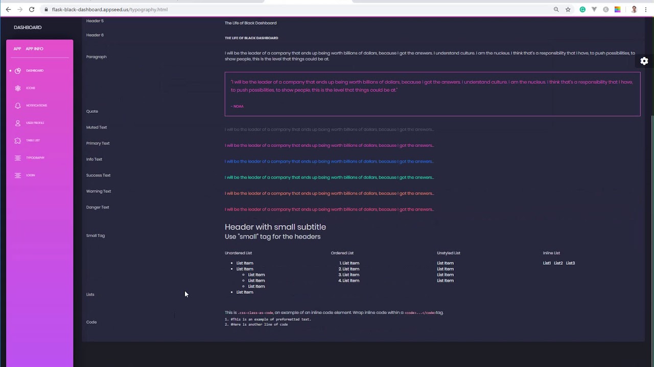Click the 'Code' row label
The image size is (654, 367).
coord(91,322)
